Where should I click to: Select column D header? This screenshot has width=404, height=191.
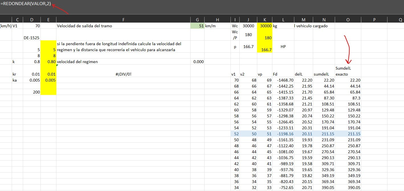pos(32,20)
